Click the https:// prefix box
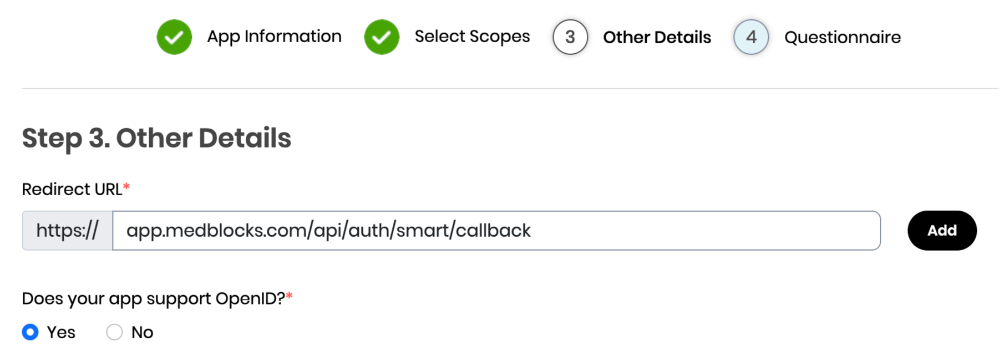 (x=68, y=230)
